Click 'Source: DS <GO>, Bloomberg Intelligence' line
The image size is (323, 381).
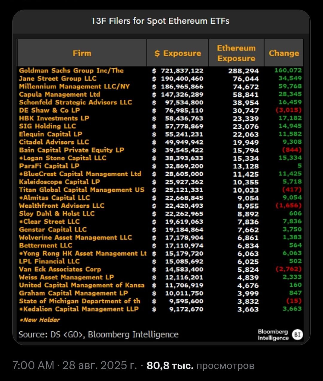pos(98,334)
